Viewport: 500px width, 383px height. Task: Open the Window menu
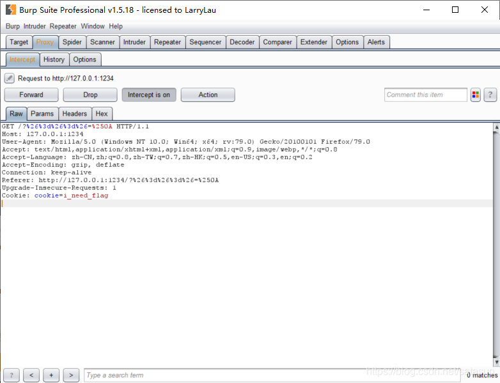click(x=93, y=26)
